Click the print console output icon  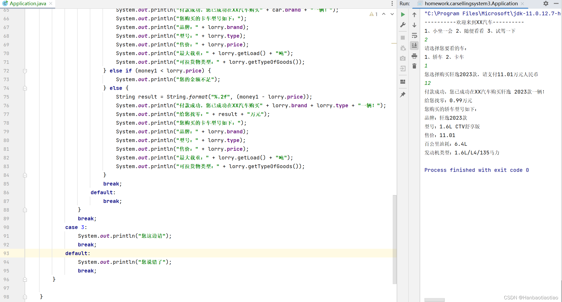414,56
